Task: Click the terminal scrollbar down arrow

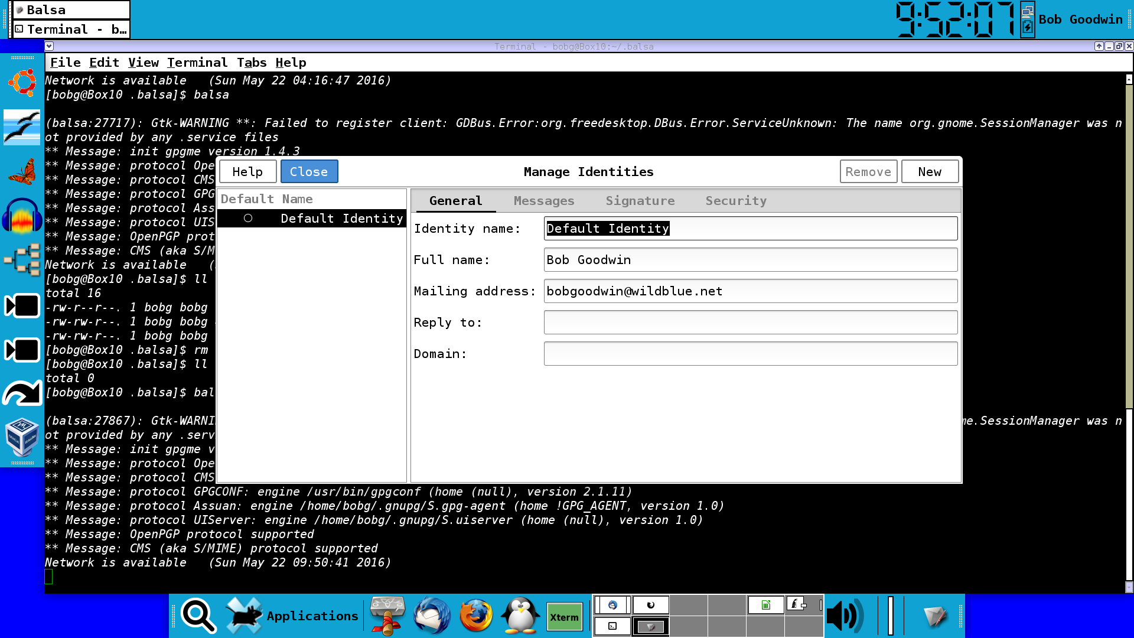Action: tap(1129, 587)
